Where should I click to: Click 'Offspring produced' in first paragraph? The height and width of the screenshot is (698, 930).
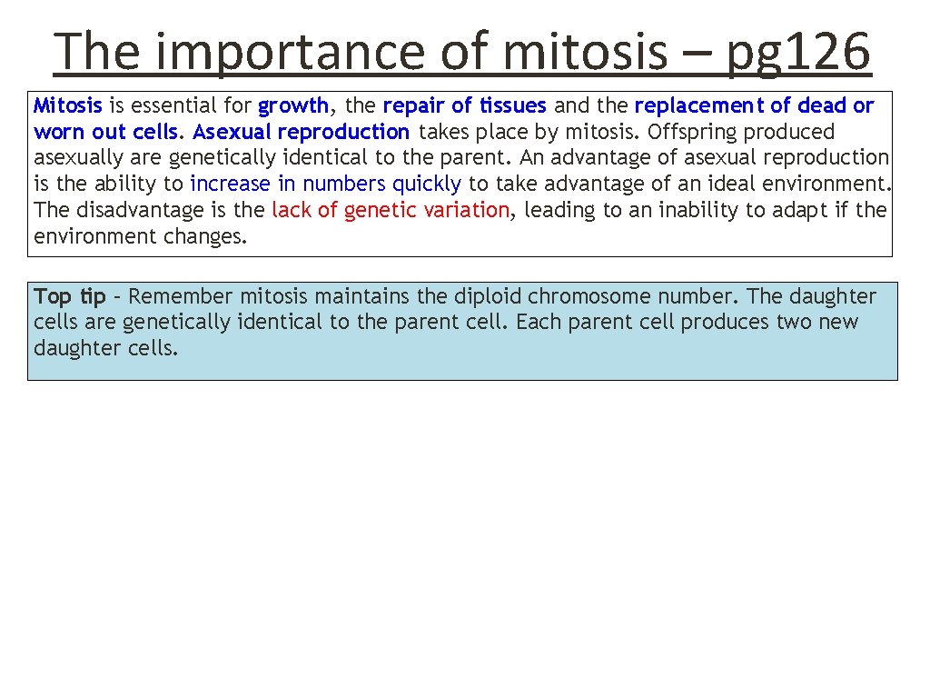(741, 132)
